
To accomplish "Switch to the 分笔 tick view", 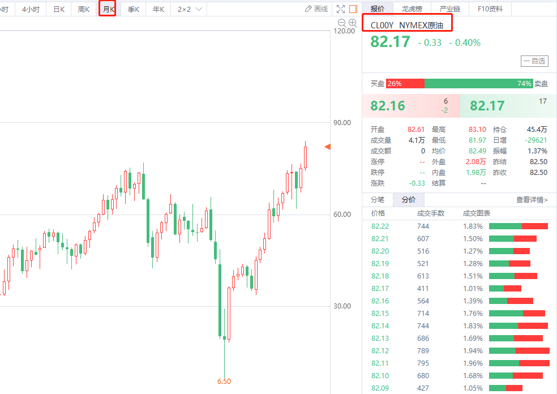I will pyautogui.click(x=377, y=200).
